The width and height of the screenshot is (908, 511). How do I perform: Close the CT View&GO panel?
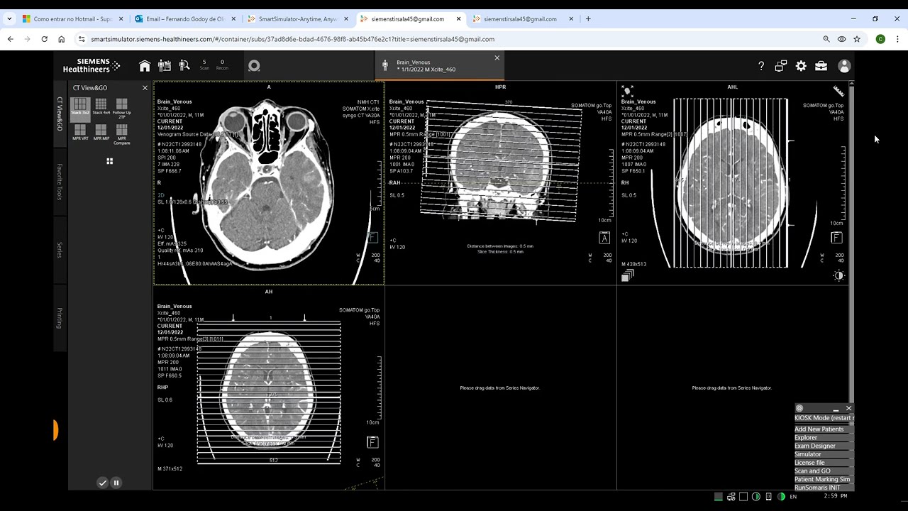point(145,88)
